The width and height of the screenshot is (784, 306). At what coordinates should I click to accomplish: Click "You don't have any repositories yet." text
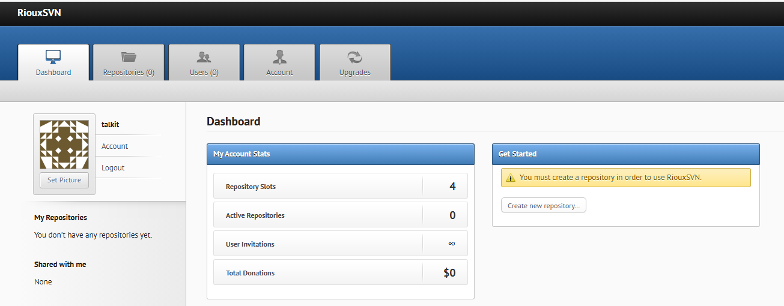pos(93,235)
